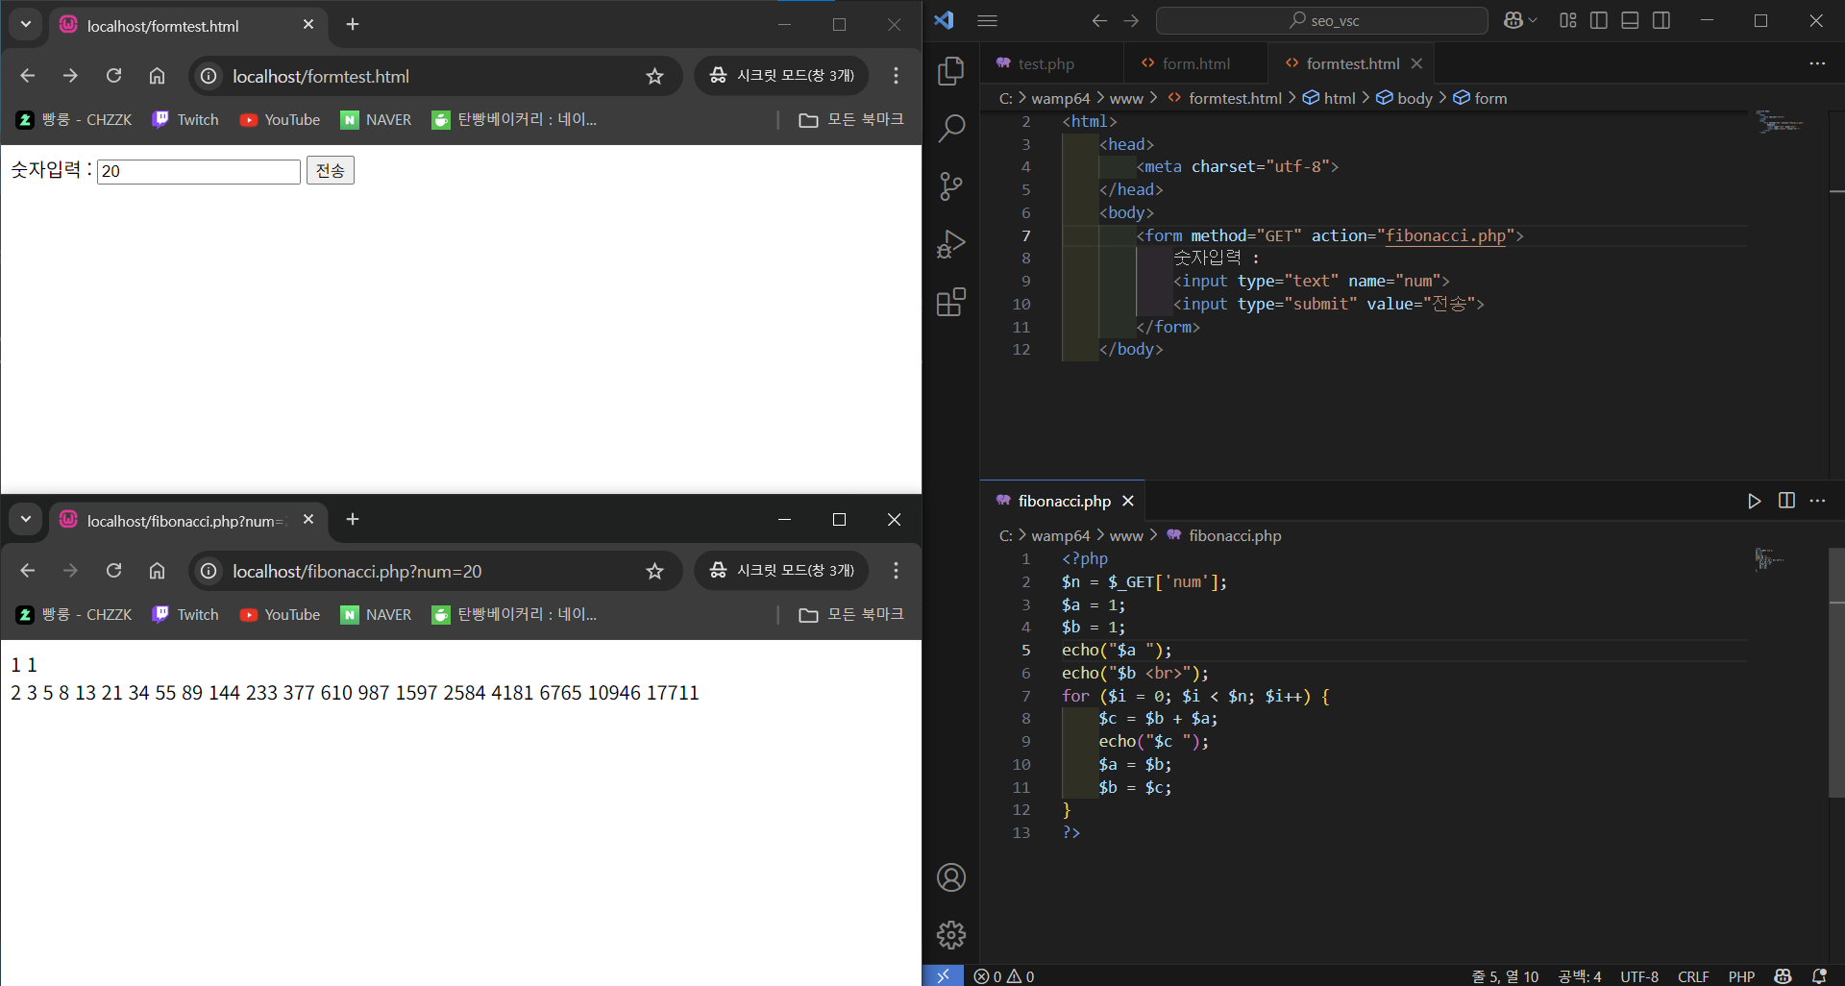This screenshot has width=1845, height=986.
Task: Open Manage gear icon in the activity bar
Action: [950, 934]
